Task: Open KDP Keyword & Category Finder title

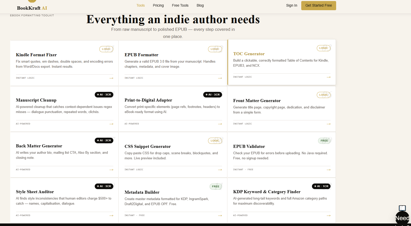Action: tap(267, 192)
